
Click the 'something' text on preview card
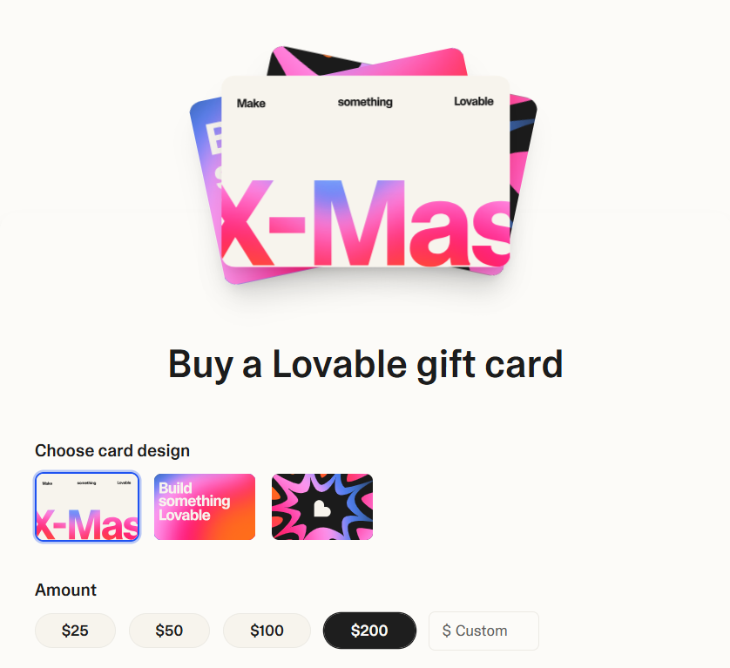tap(365, 102)
